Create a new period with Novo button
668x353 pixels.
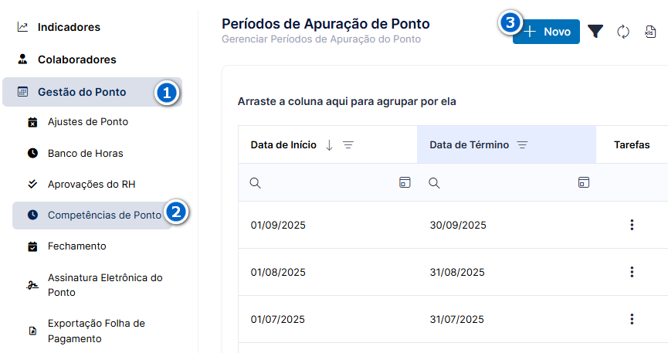coord(546,32)
